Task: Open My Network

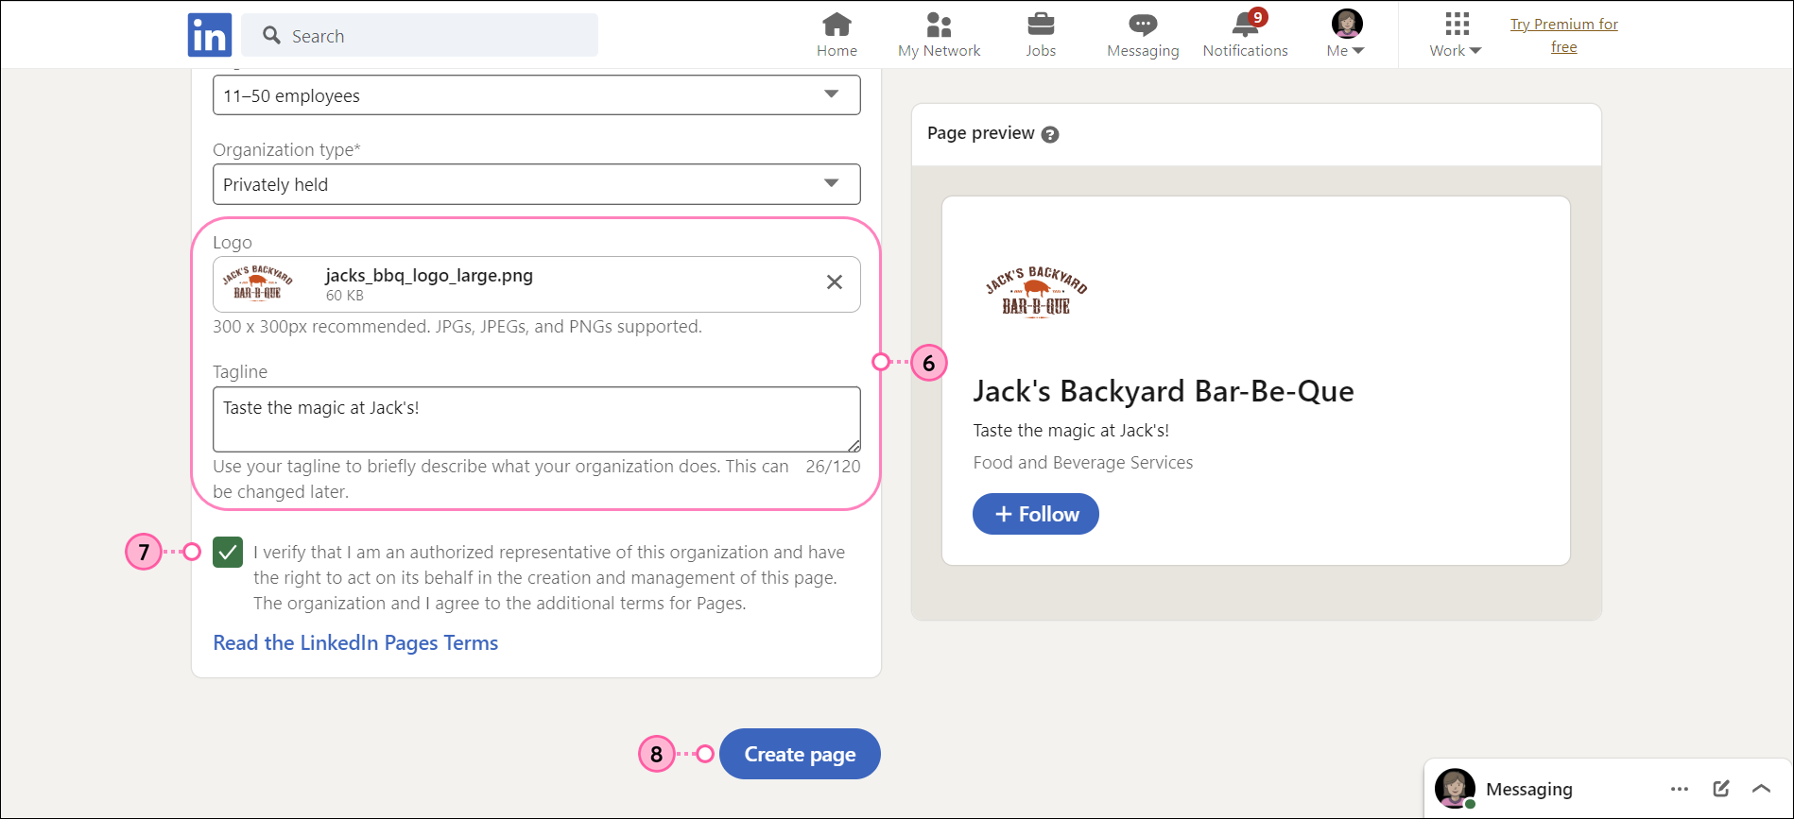Action: click(939, 35)
